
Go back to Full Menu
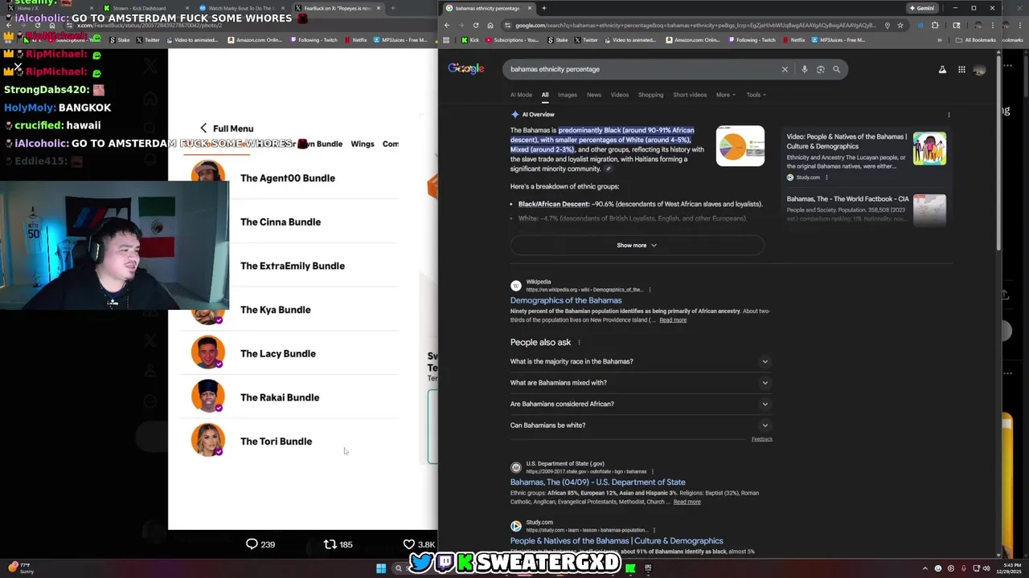(x=227, y=128)
